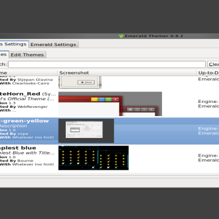Click the WhiteHorn_Red red window screenshot
The image size is (219, 219).
(110, 104)
